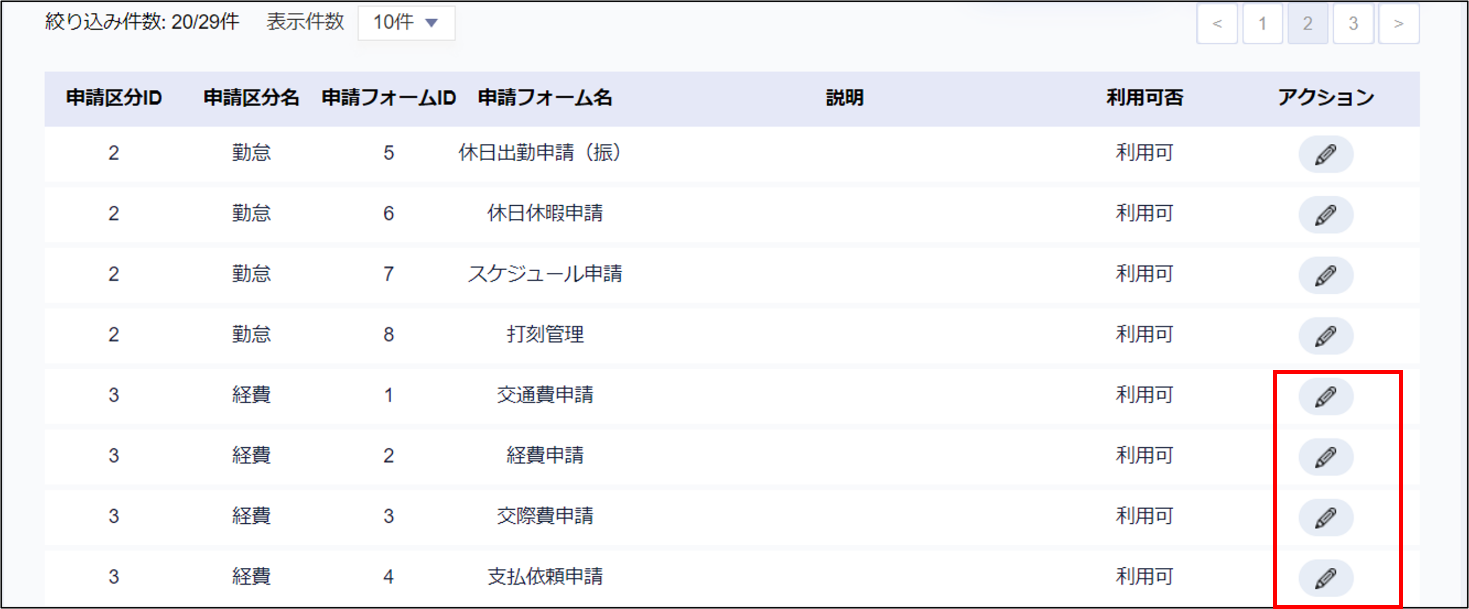
Task: Click the 申請区分ID column header
Action: click(x=114, y=98)
